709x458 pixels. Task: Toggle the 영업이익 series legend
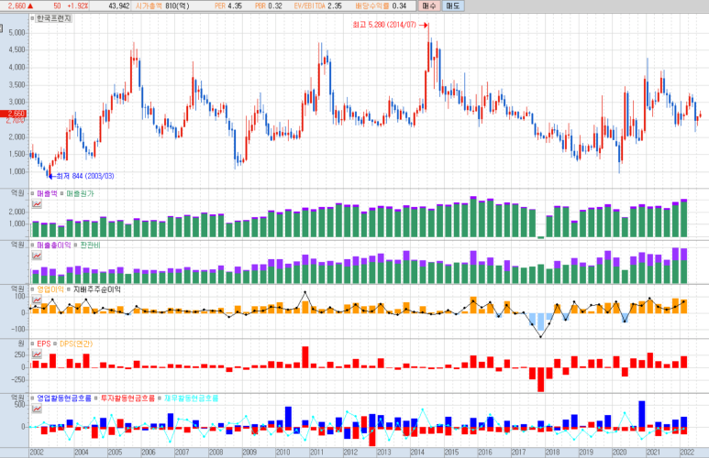pos(48,289)
